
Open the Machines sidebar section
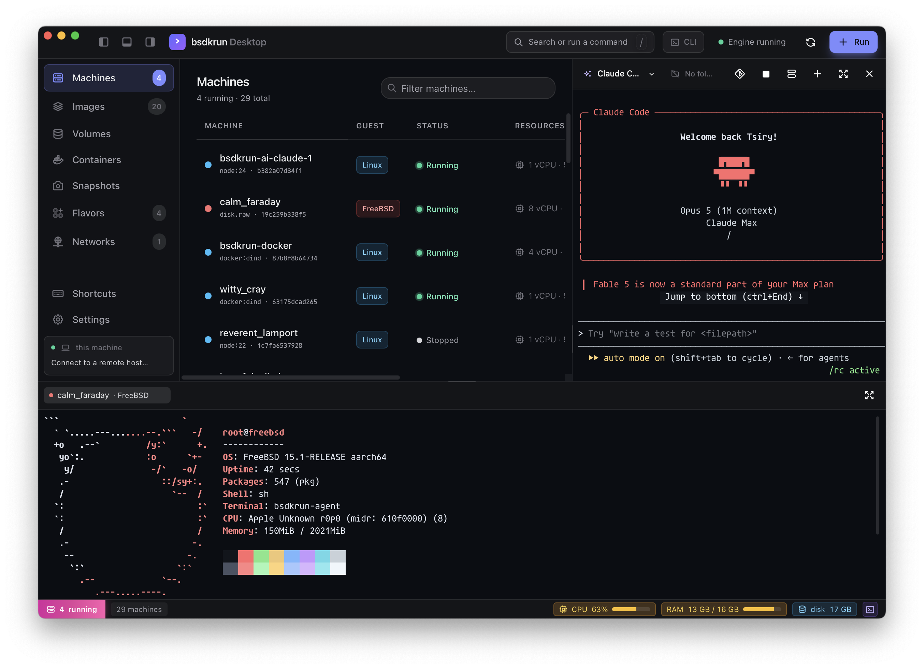point(109,78)
